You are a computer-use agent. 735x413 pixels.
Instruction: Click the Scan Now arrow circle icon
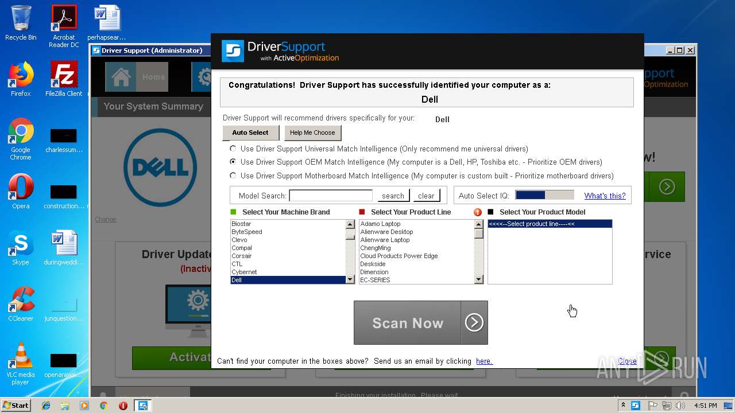click(x=474, y=323)
